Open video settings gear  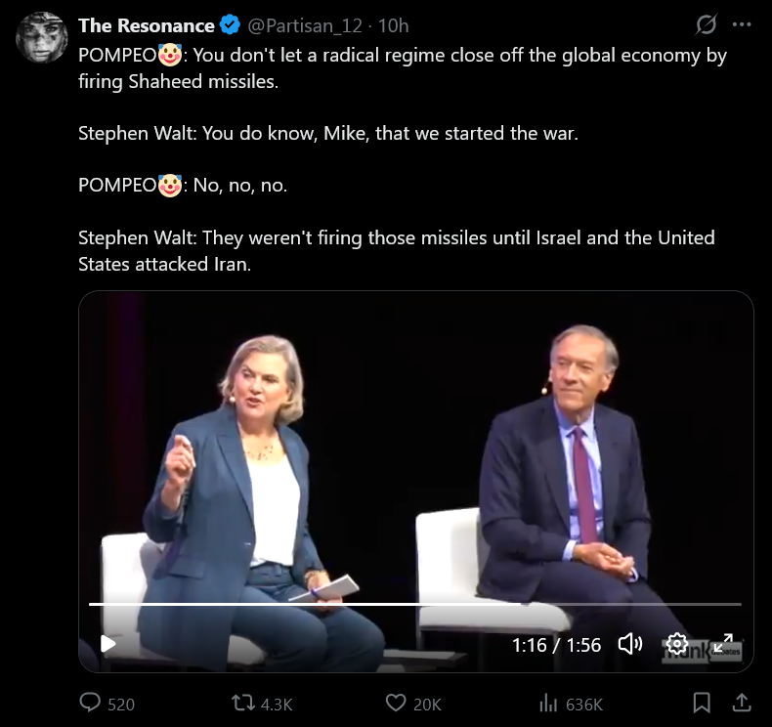click(x=677, y=644)
